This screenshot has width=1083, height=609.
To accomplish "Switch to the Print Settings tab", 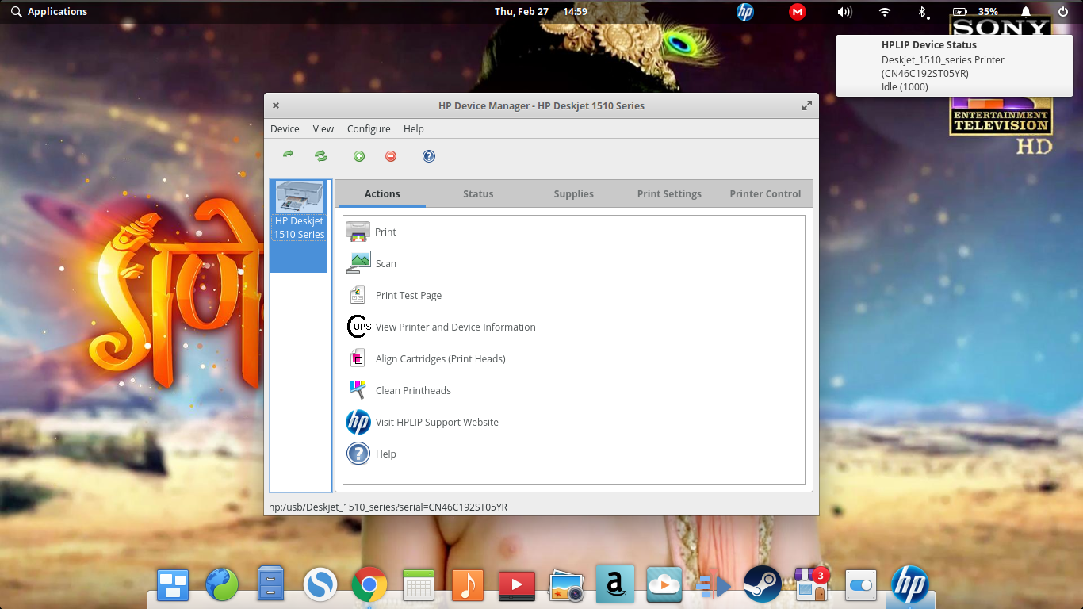I will click(668, 193).
